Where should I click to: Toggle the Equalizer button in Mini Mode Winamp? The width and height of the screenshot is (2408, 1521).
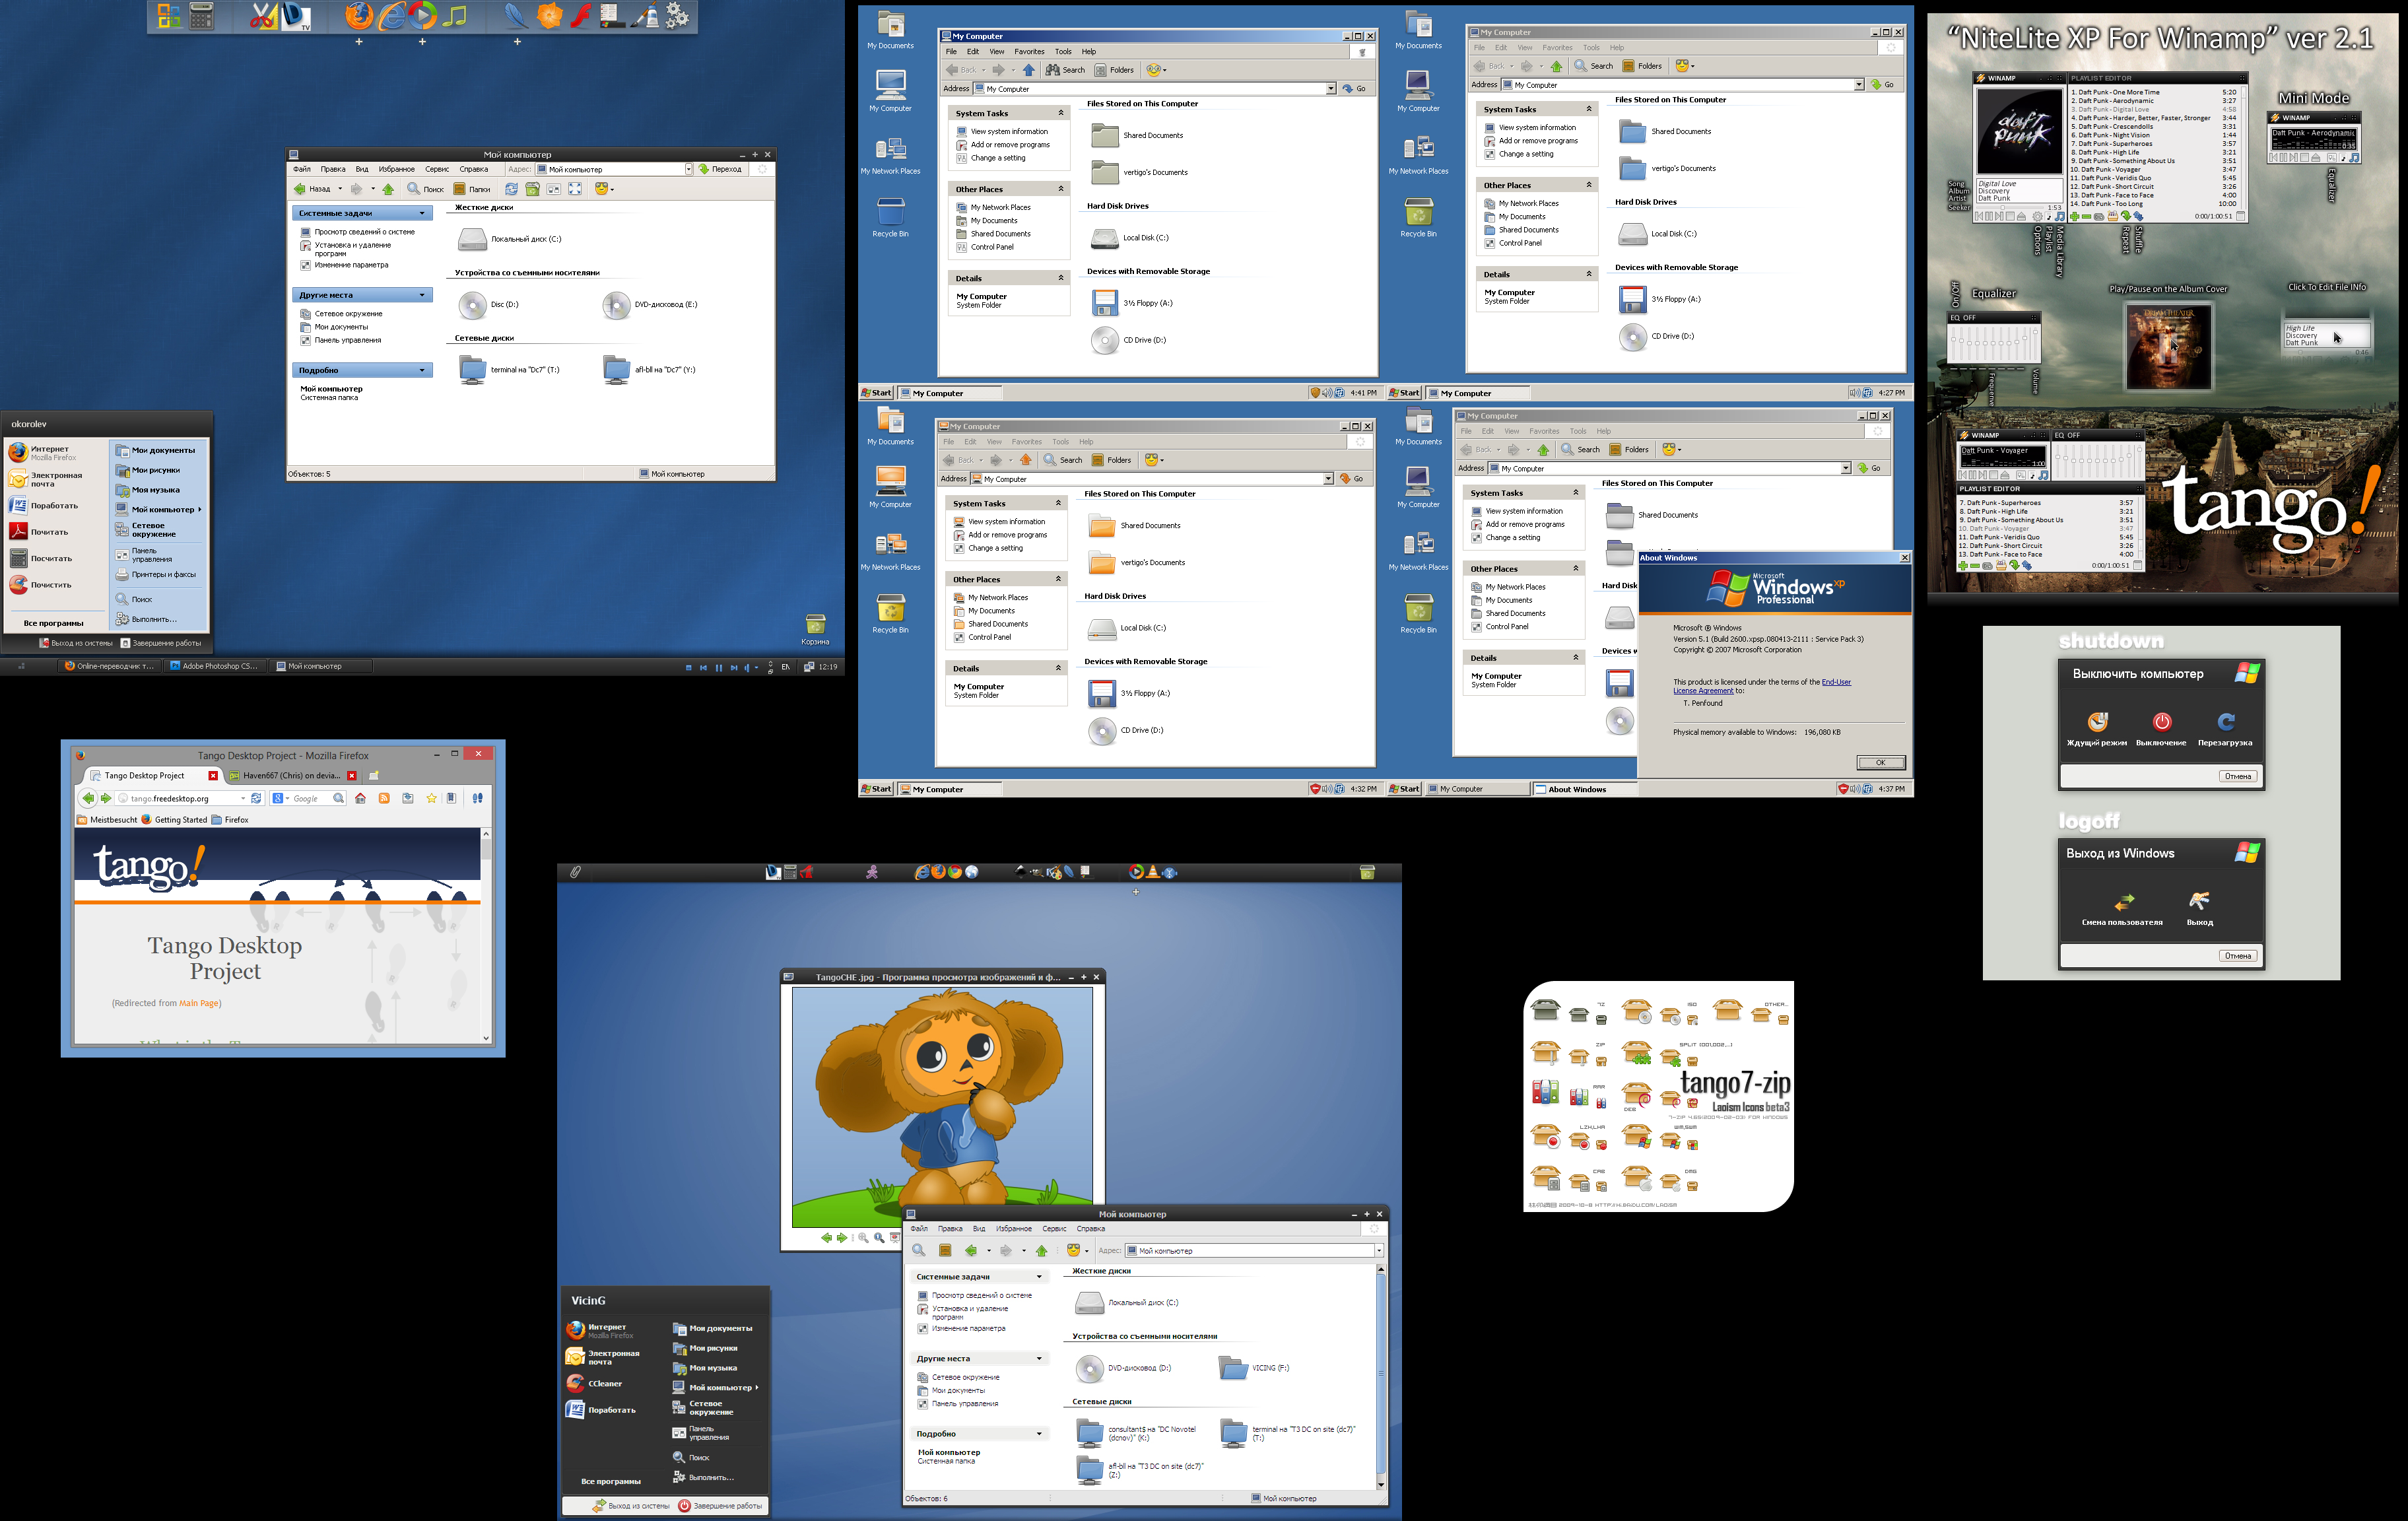click(x=2332, y=158)
